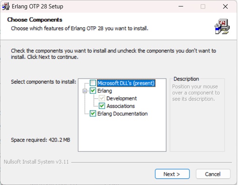
Task: Minimize the Erlang OTP 28 Setup window
Action: point(181,6)
